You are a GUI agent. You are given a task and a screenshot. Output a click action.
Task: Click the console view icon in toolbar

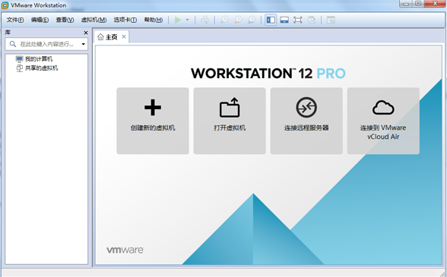pos(331,20)
